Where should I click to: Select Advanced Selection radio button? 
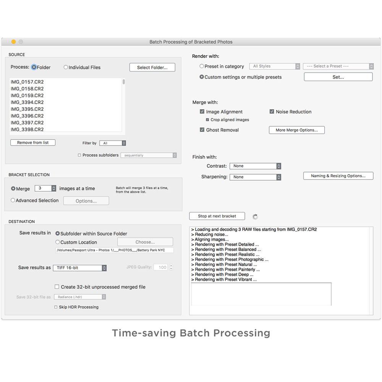point(13,200)
